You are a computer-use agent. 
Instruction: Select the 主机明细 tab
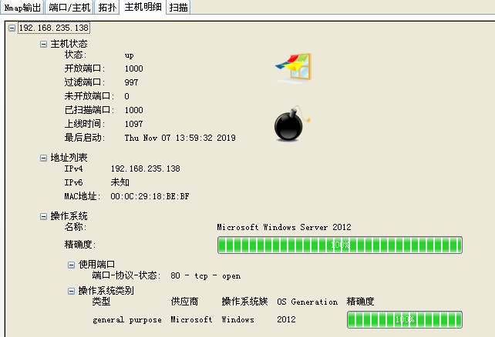click(143, 8)
